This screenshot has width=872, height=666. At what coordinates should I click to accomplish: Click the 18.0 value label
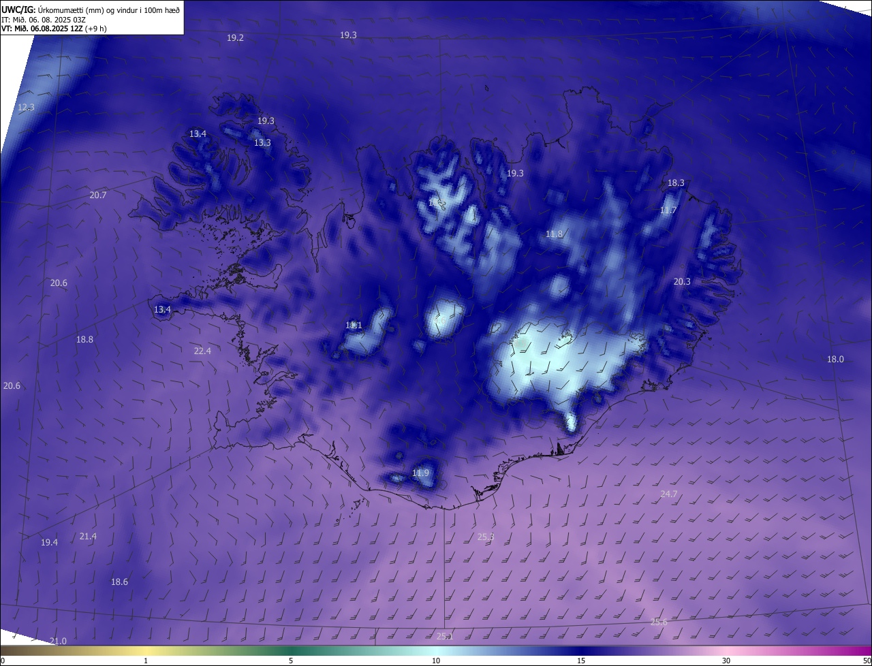pyautogui.click(x=835, y=360)
